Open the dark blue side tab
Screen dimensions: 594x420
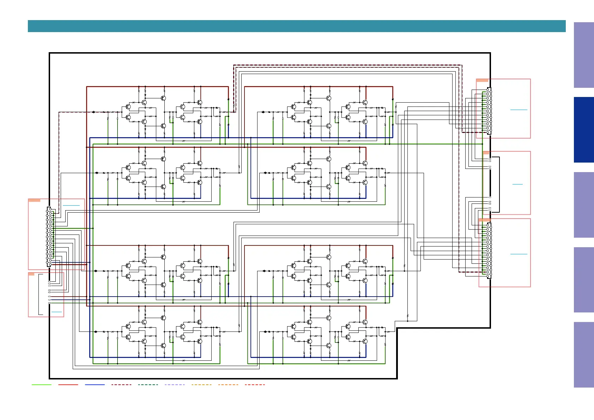583,130
